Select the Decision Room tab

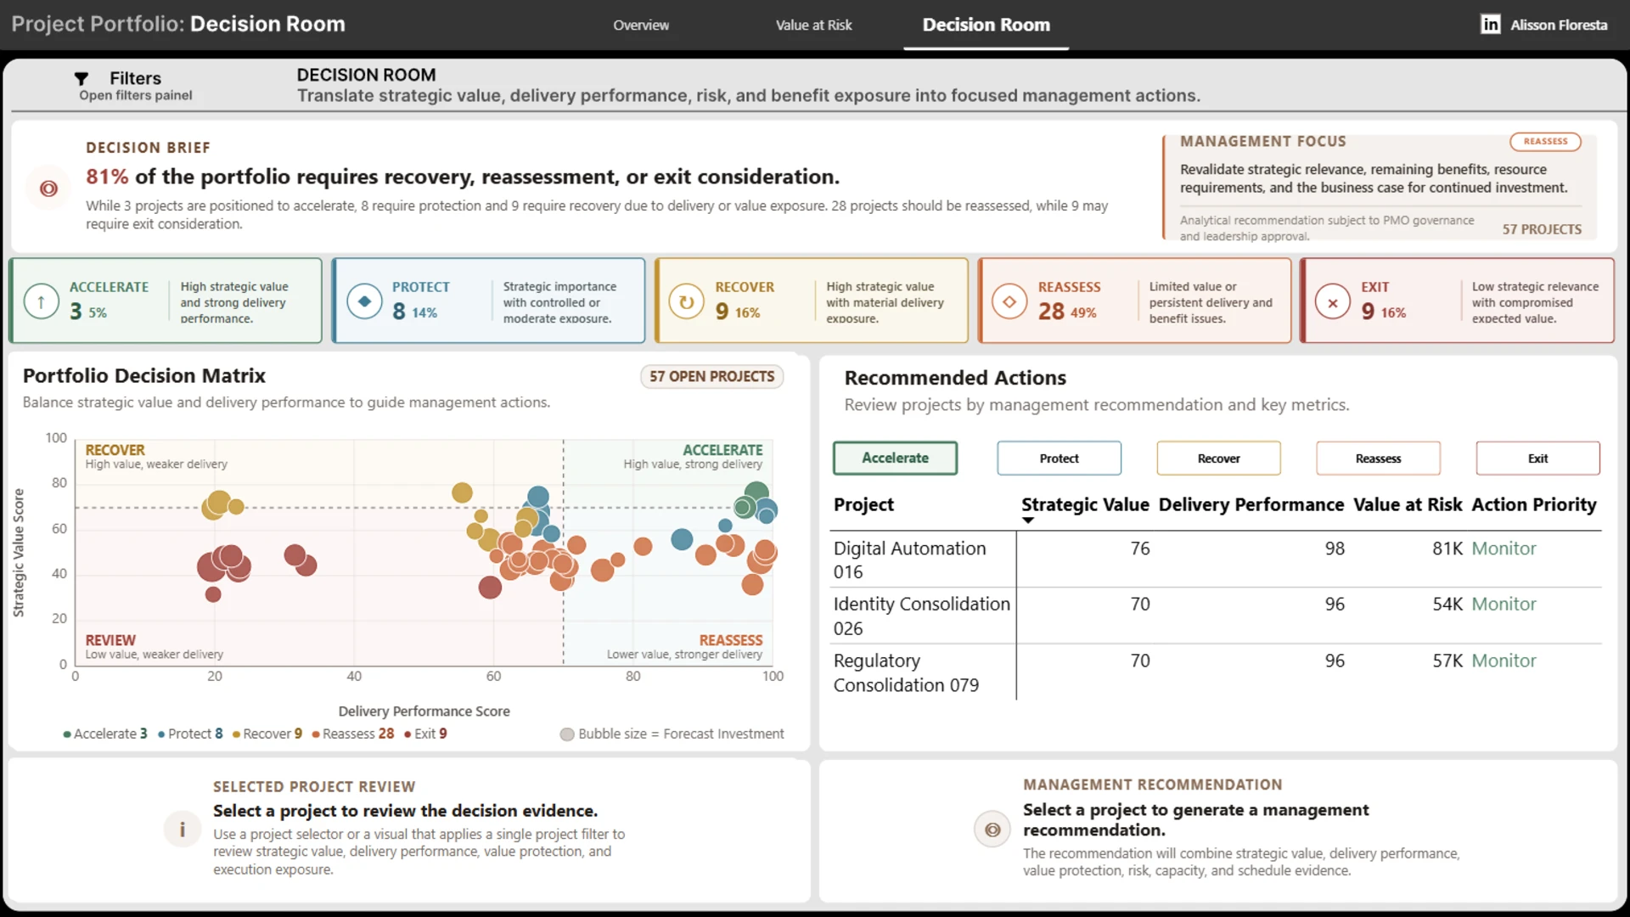(x=986, y=25)
